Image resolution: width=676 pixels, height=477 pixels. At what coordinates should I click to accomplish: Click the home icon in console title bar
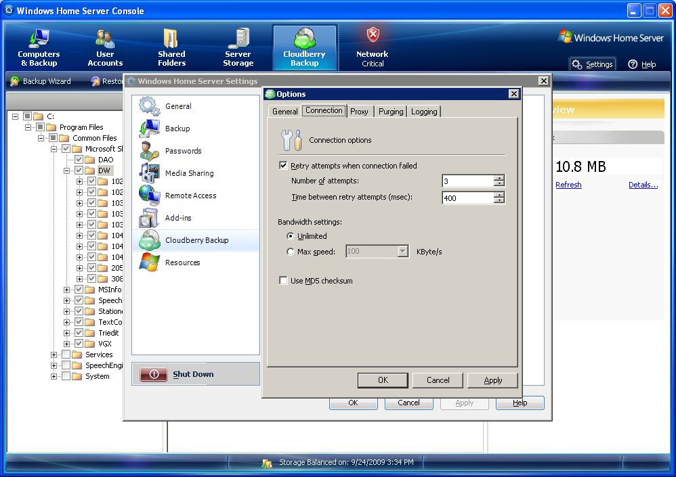point(9,10)
